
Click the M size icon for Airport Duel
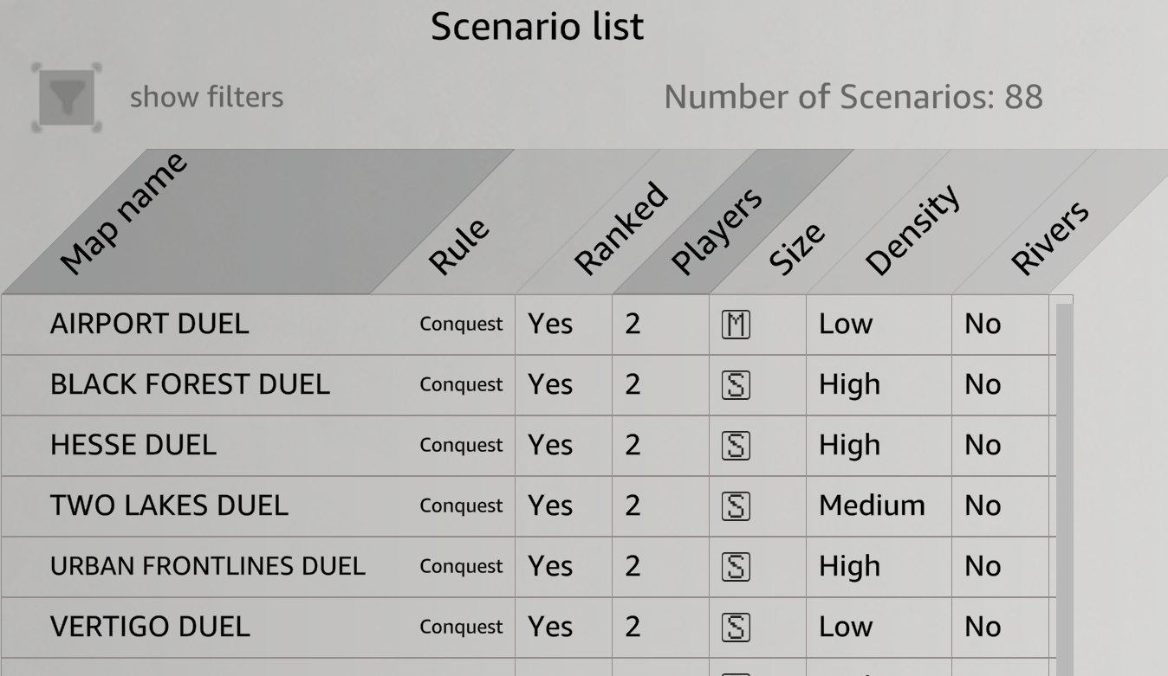[736, 325]
